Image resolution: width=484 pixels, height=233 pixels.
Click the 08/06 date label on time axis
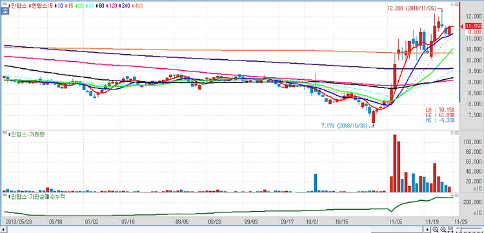182,221
